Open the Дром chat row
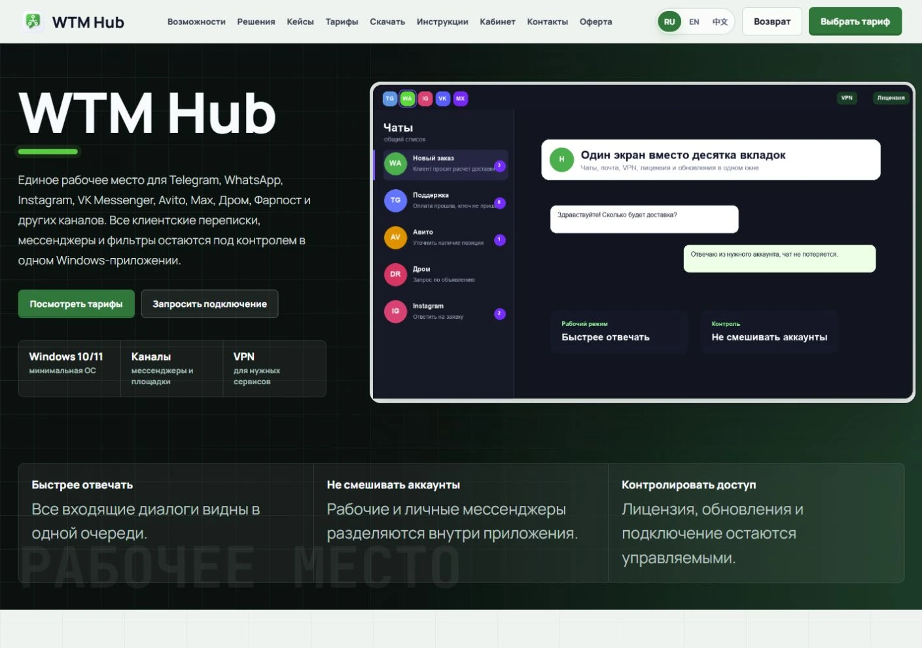This screenshot has height=648, width=922. tap(445, 274)
